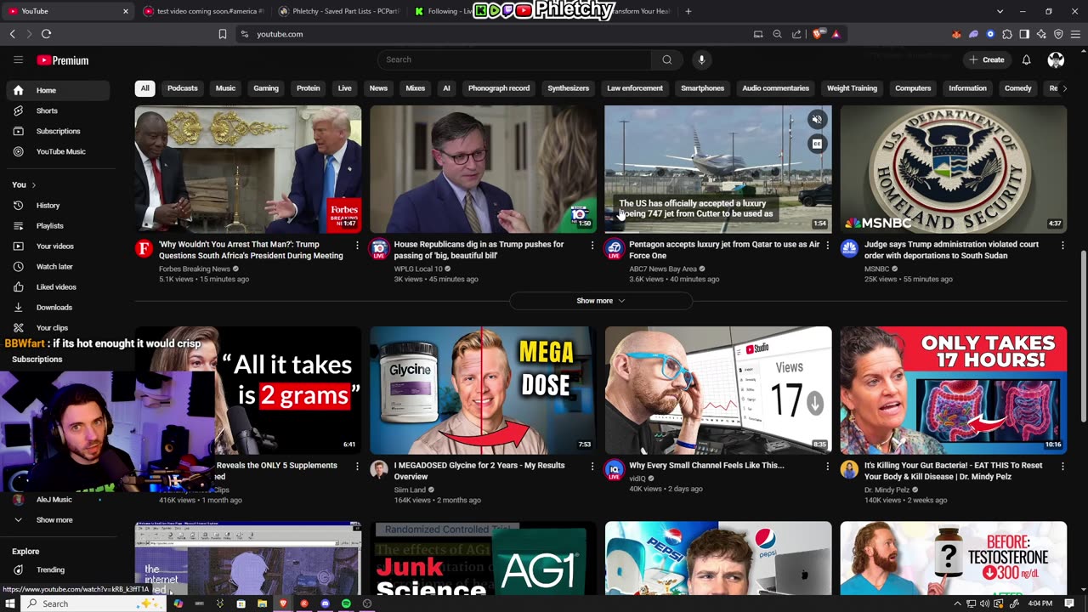Screen dimensions: 1088x612
Task: Open the Brave Shields lion icon
Action: click(x=818, y=34)
